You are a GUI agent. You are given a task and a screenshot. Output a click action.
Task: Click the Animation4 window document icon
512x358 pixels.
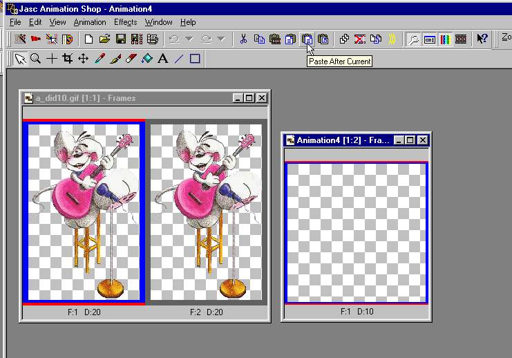(x=290, y=140)
